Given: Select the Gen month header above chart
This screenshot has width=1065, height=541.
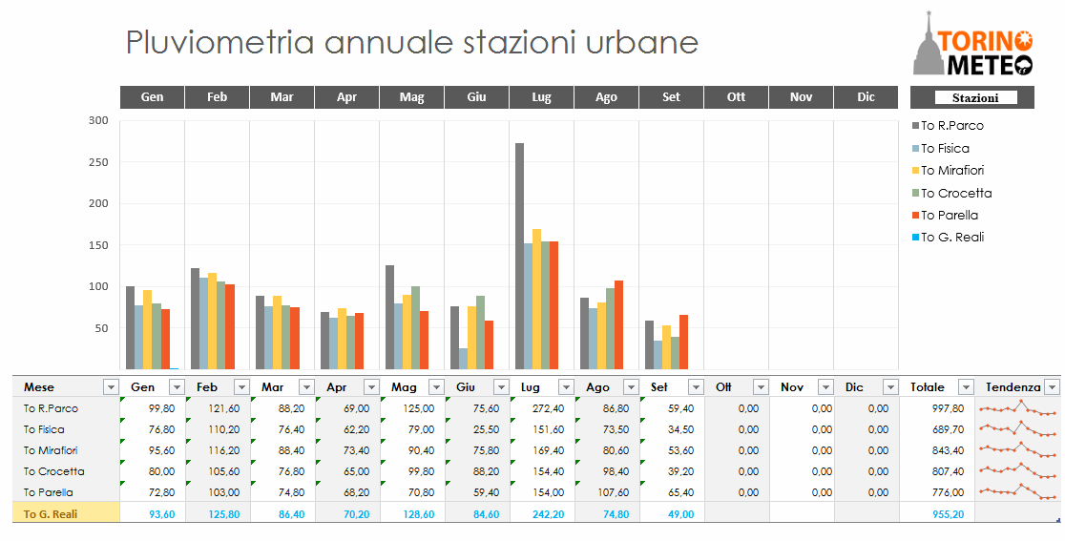Looking at the screenshot, I should coord(152,97).
